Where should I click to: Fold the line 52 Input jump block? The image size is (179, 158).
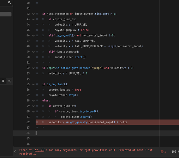click(x=33, y=68)
